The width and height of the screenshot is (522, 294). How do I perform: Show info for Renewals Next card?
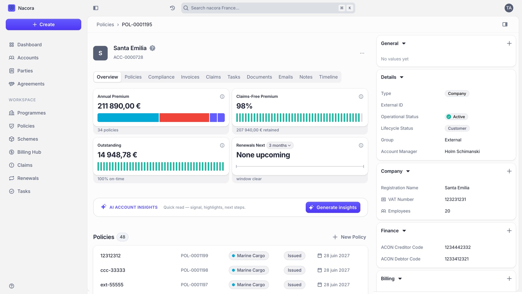361,145
